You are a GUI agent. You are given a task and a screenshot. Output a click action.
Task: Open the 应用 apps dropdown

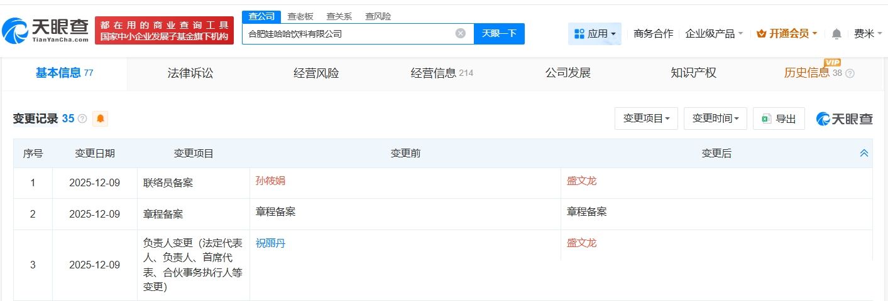point(595,34)
